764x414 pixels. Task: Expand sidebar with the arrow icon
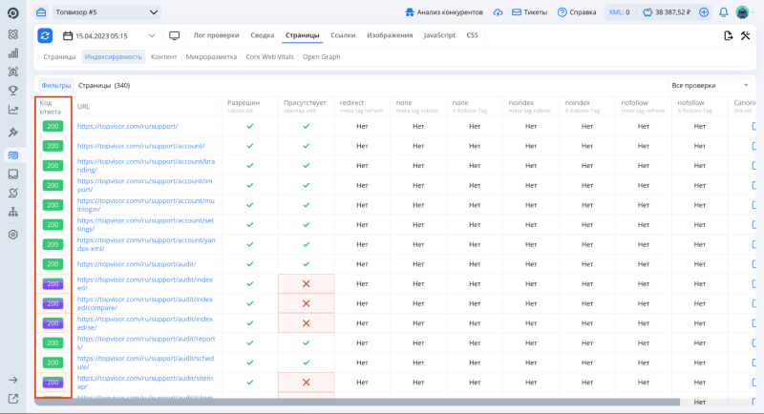pyautogui.click(x=13, y=380)
